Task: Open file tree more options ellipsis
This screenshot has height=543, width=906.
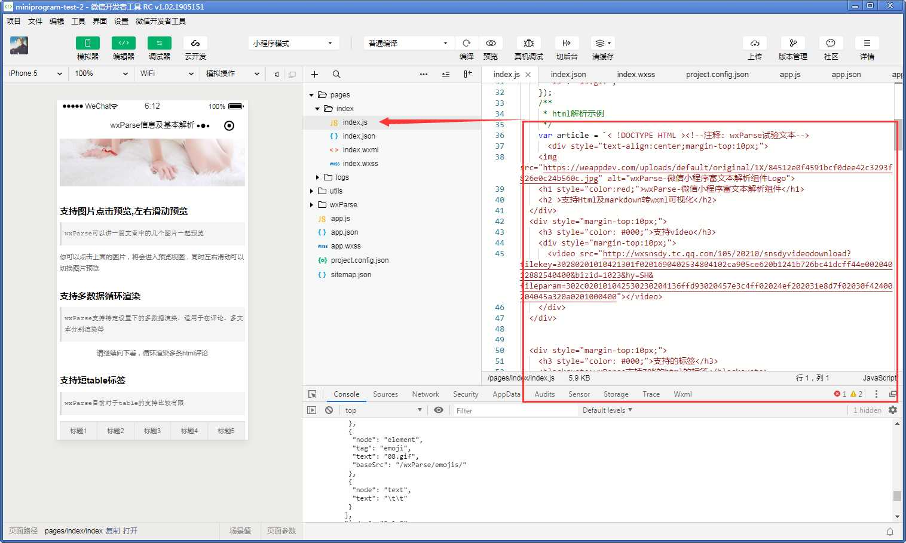Action: 424,74
